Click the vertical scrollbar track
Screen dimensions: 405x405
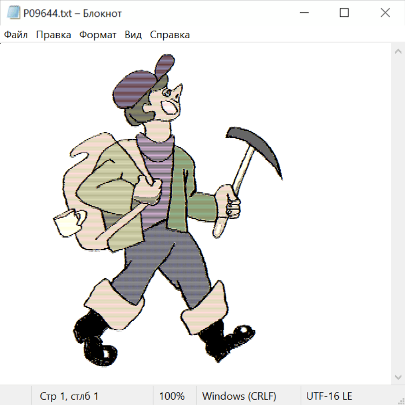click(x=398, y=211)
